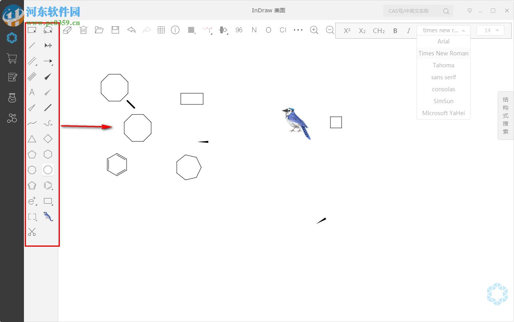Toggle italic text formatting

[x=408, y=30]
